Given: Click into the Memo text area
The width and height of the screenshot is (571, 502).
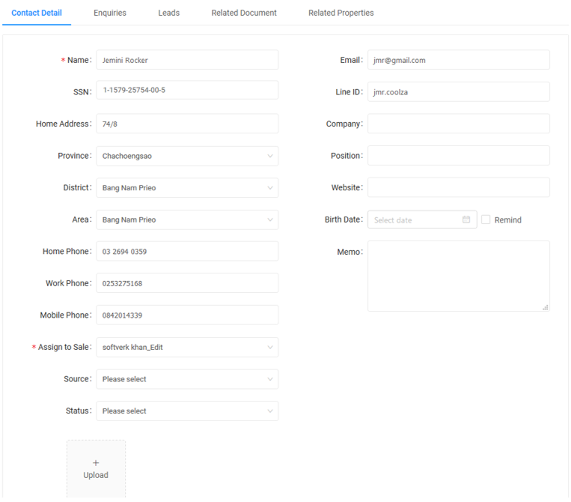Looking at the screenshot, I should tap(458, 275).
